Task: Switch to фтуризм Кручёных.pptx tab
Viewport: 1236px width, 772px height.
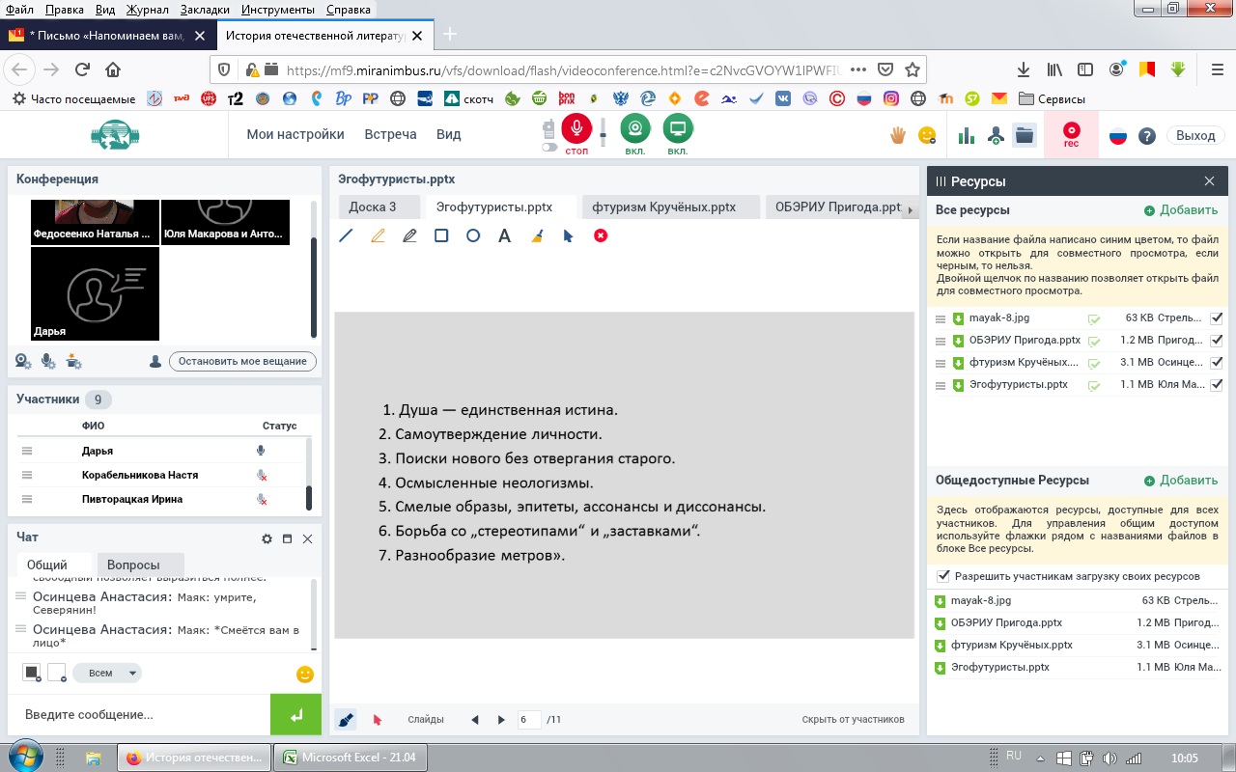Action: tap(670, 207)
